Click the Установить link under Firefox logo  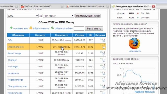click(135, 51)
